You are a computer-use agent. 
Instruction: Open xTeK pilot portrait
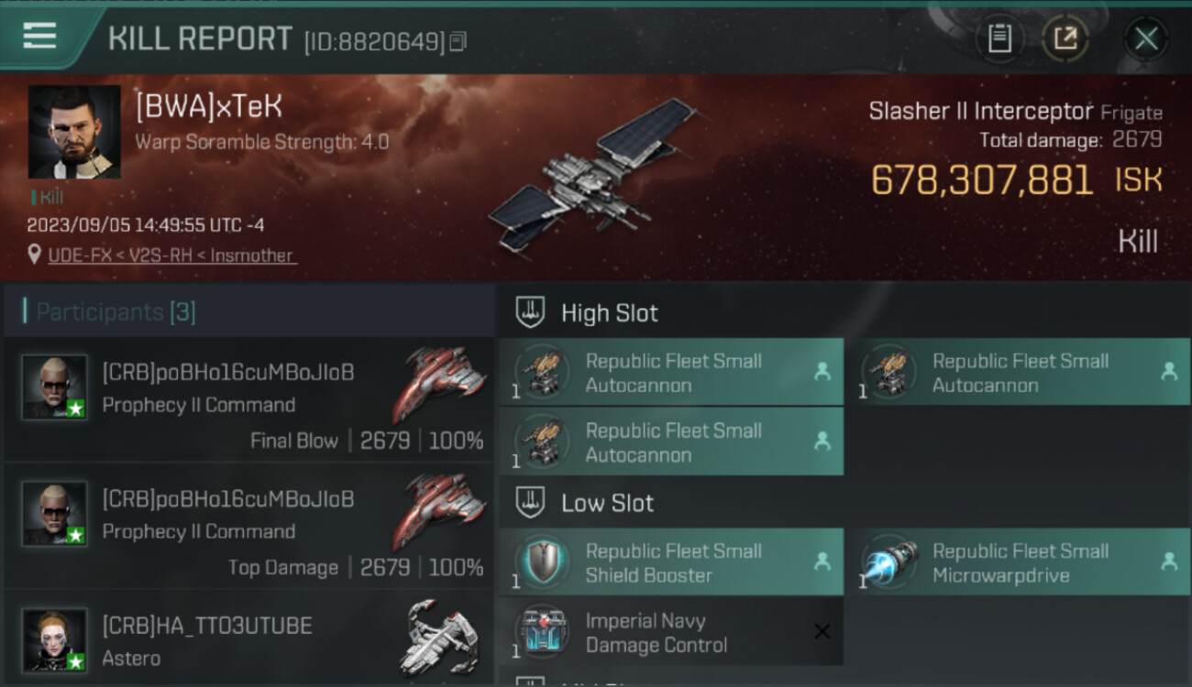point(74,132)
